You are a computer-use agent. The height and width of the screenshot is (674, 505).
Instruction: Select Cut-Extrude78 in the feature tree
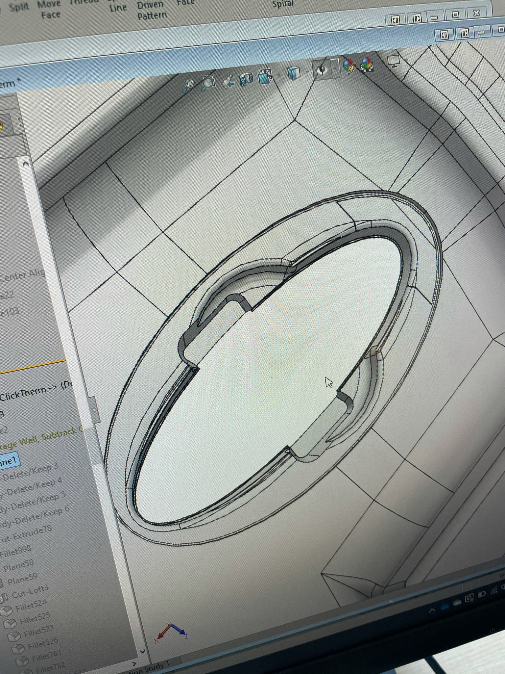coord(26,534)
